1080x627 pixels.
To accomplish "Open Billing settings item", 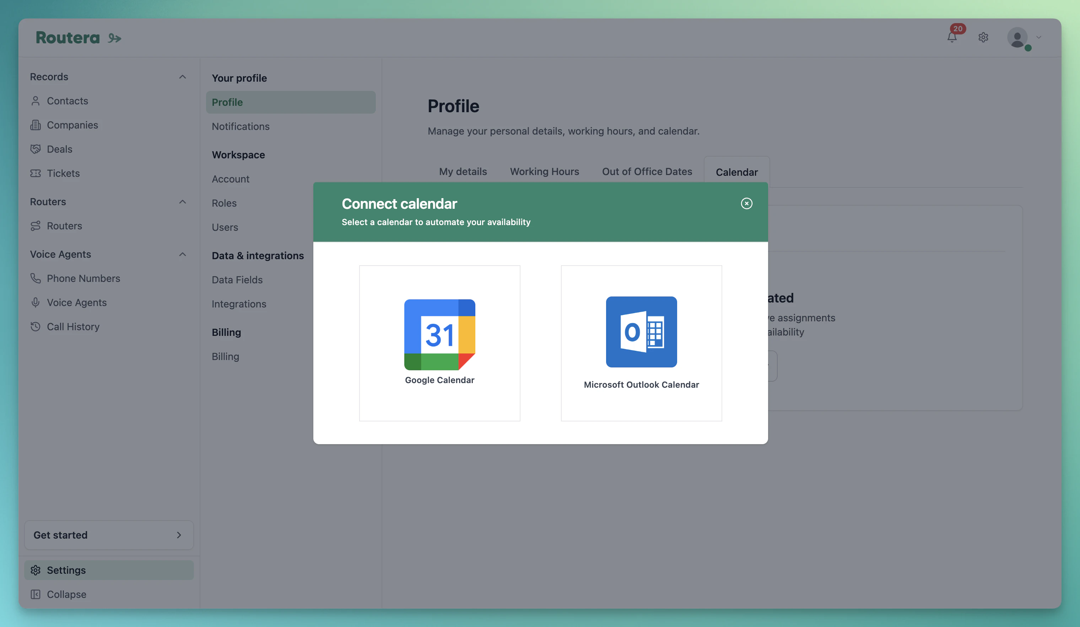I will coord(226,356).
